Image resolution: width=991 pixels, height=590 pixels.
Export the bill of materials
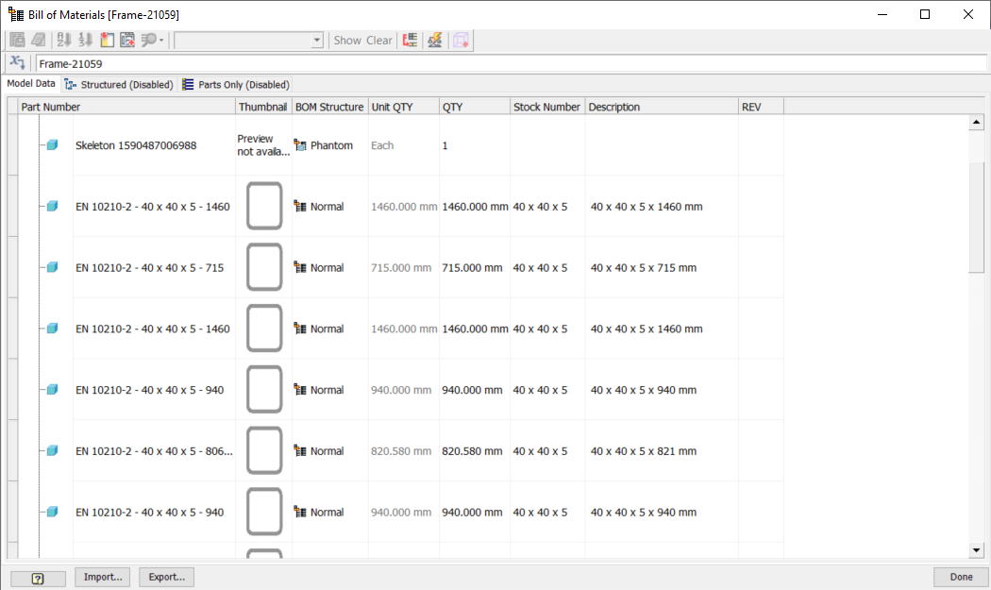[166, 577]
